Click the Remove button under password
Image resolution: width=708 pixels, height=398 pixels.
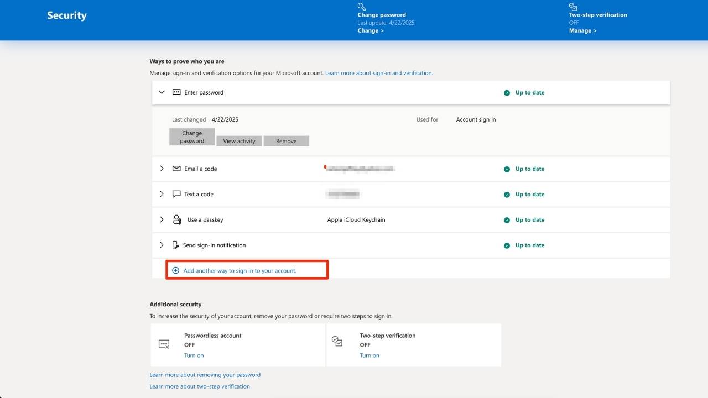coord(286,141)
